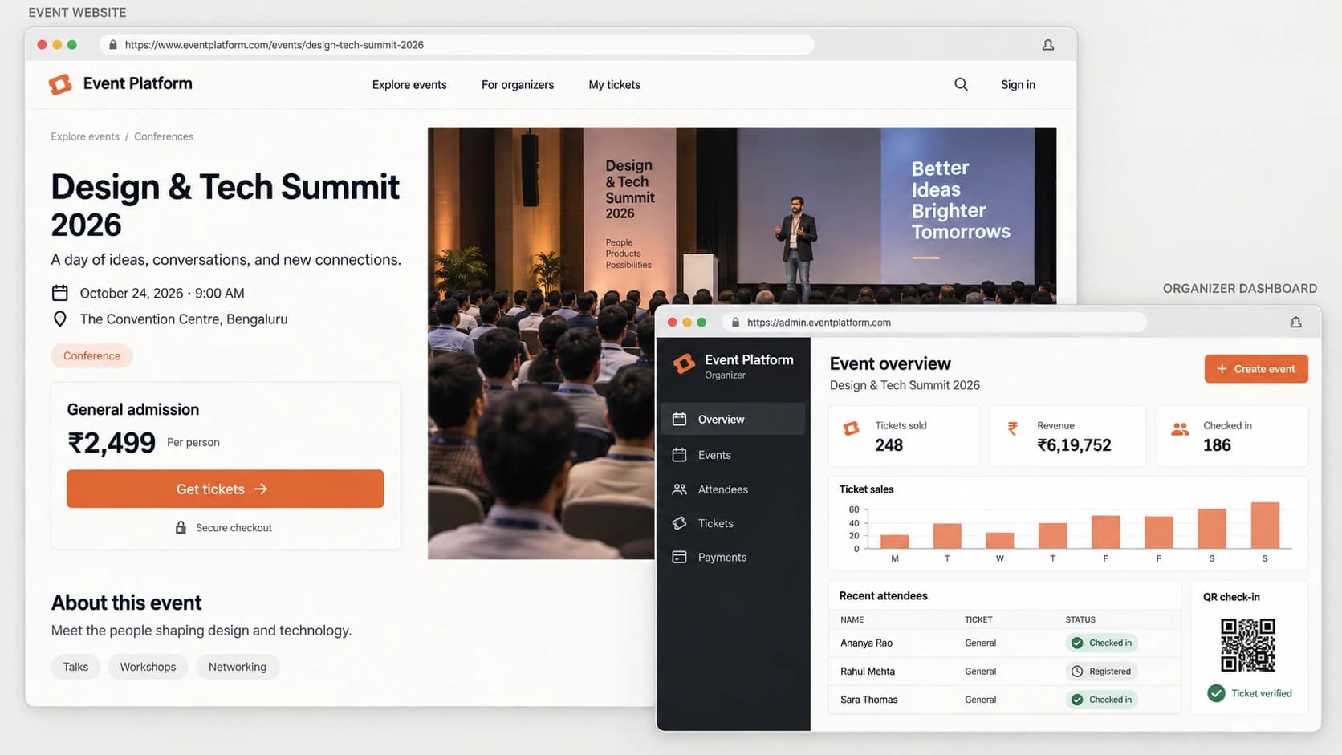Image resolution: width=1342 pixels, height=755 pixels.
Task: Click the Create event button
Action: coord(1256,369)
